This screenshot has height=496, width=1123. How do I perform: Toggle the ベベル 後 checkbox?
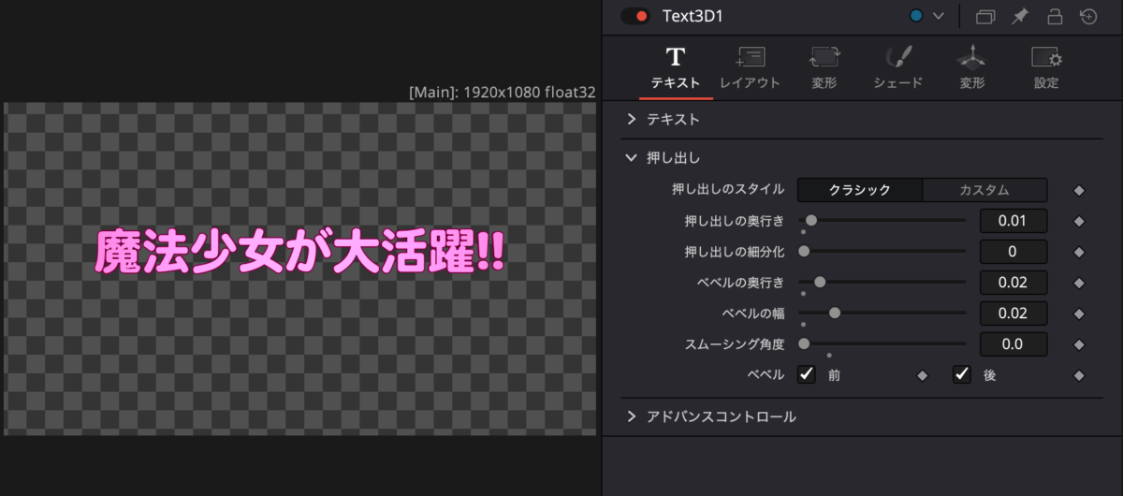(962, 374)
